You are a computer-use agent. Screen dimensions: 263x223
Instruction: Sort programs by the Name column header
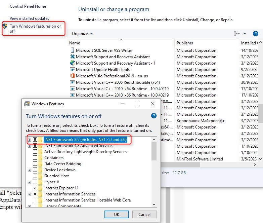121,43
